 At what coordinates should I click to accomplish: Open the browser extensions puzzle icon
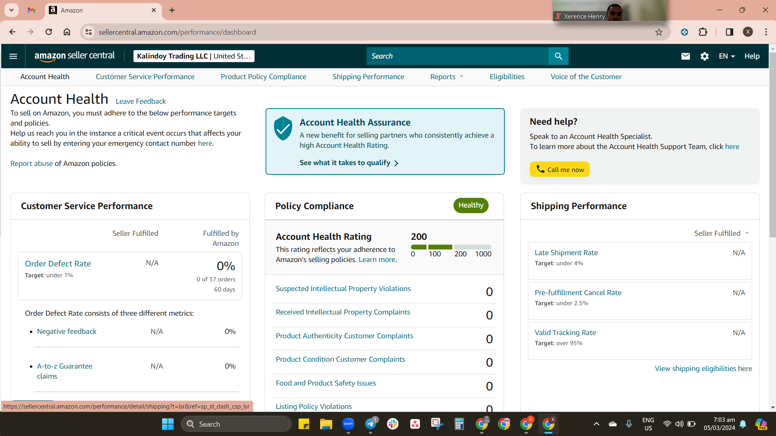[703, 32]
